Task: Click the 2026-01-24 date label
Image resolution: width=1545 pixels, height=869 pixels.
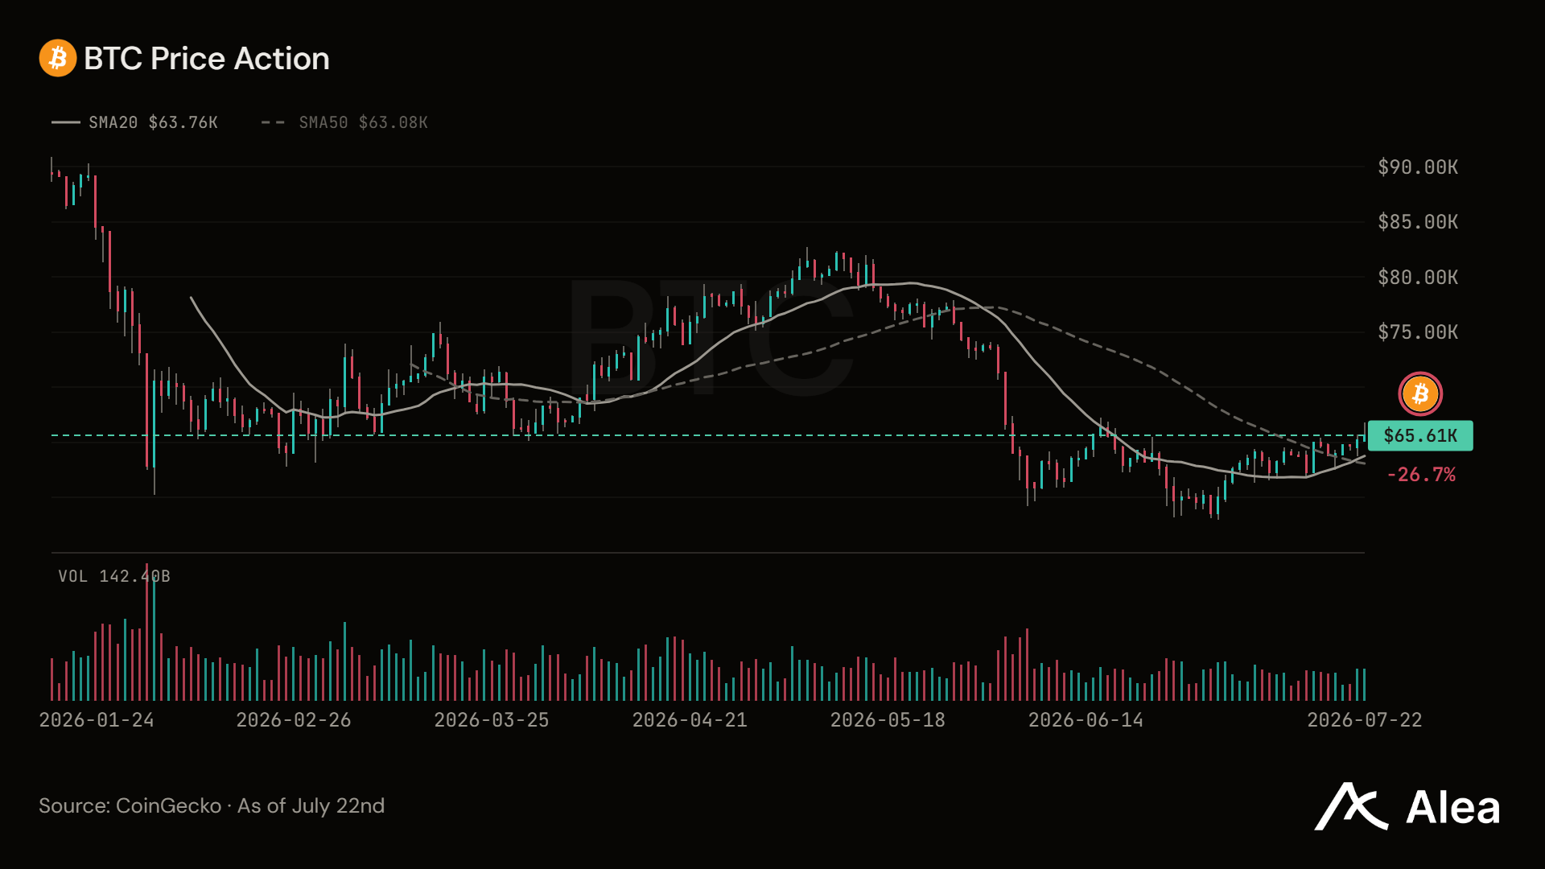Action: 97,720
